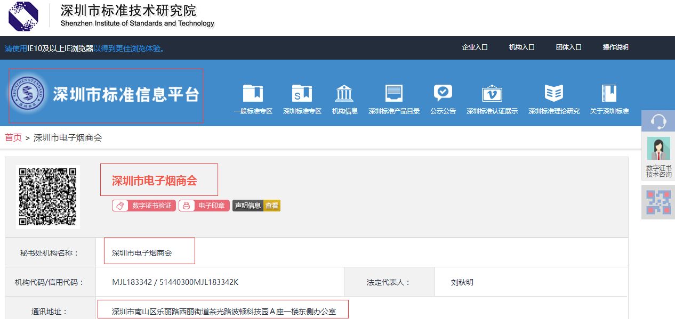Click the 数字证书验证 button
This screenshot has width=675, height=319.
[143, 206]
